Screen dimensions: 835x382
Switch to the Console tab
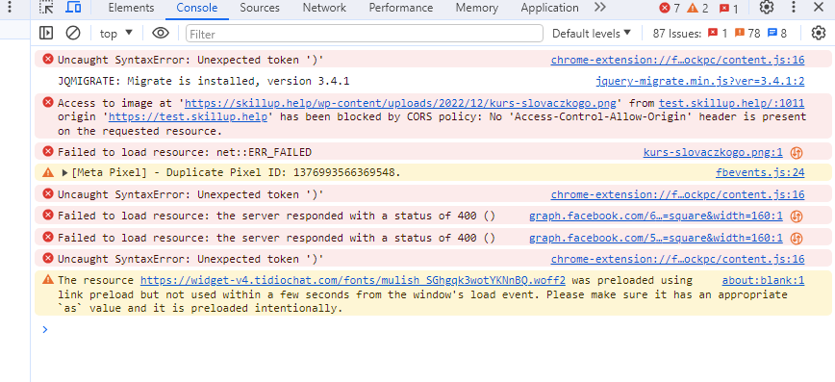(x=197, y=8)
